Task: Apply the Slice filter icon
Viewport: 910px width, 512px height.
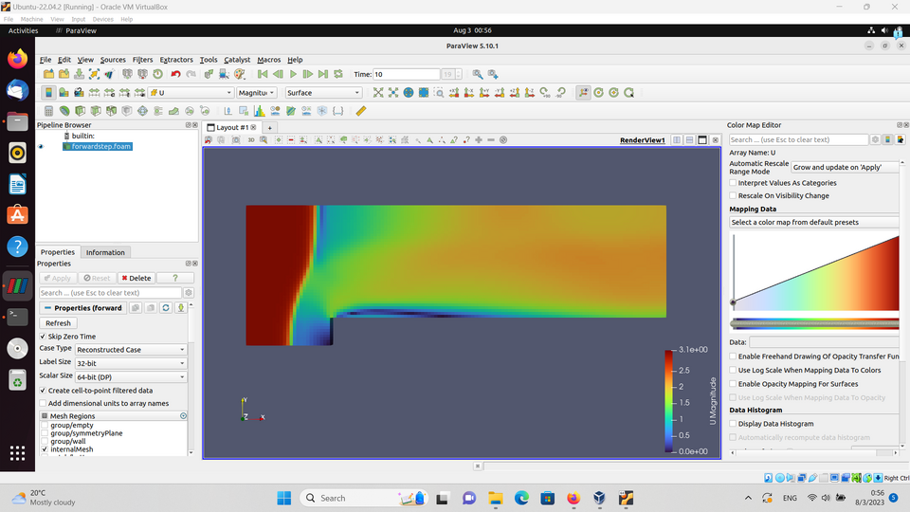Action: (x=96, y=111)
